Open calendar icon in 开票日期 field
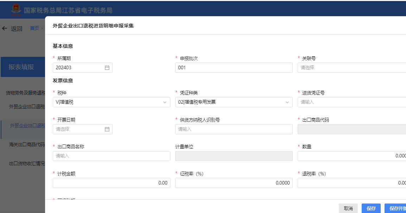Image resolution: width=406 pixels, height=213 pixels. point(107,129)
